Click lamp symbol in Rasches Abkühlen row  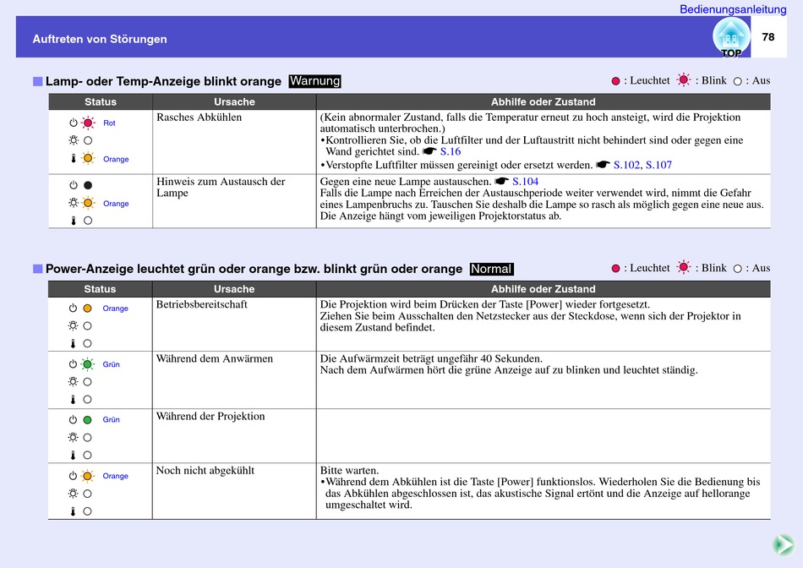74,139
